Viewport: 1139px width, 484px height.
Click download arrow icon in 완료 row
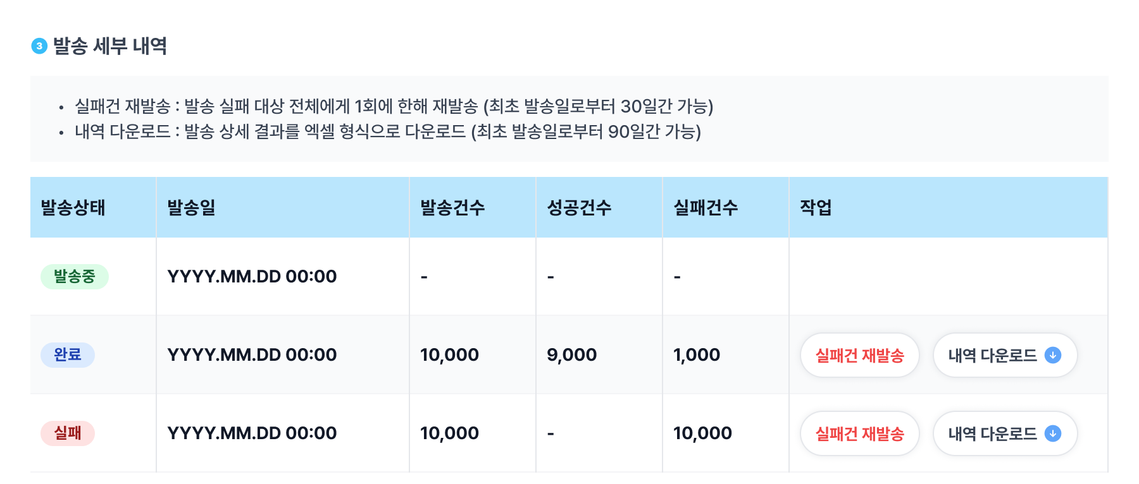click(x=1053, y=355)
